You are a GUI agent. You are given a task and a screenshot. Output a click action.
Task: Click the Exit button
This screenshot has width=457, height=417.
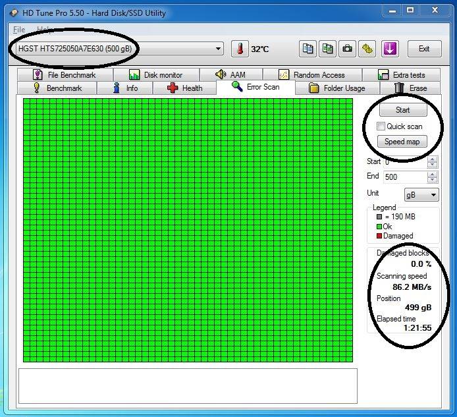[424, 49]
